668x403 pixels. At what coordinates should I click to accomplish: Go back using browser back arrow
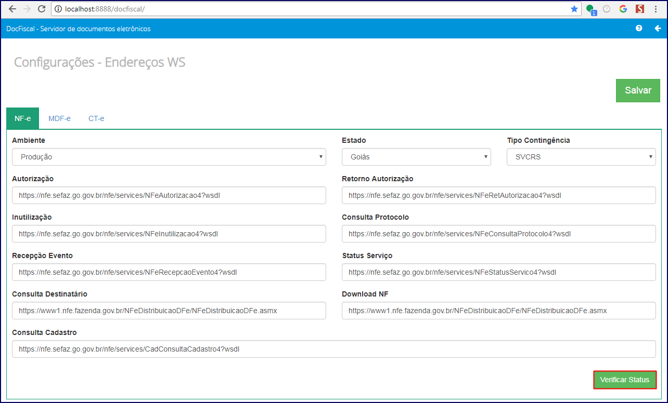pos(12,9)
